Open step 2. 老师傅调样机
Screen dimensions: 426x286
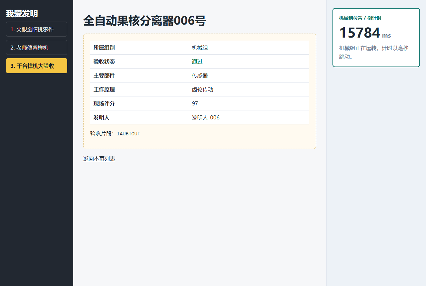[x=37, y=48]
